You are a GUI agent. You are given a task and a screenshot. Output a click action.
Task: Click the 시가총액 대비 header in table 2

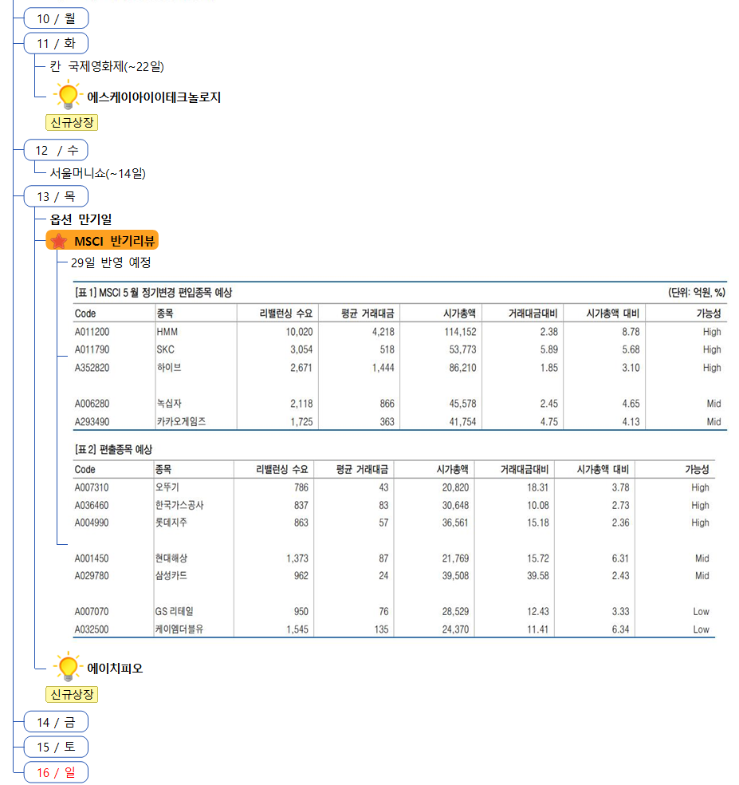tap(603, 469)
